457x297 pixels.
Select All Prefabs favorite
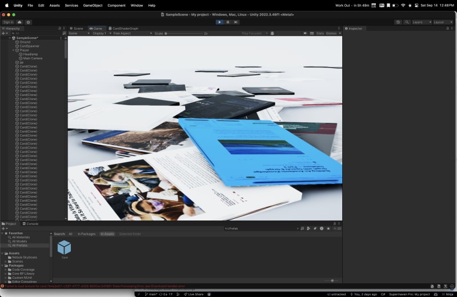(19, 246)
